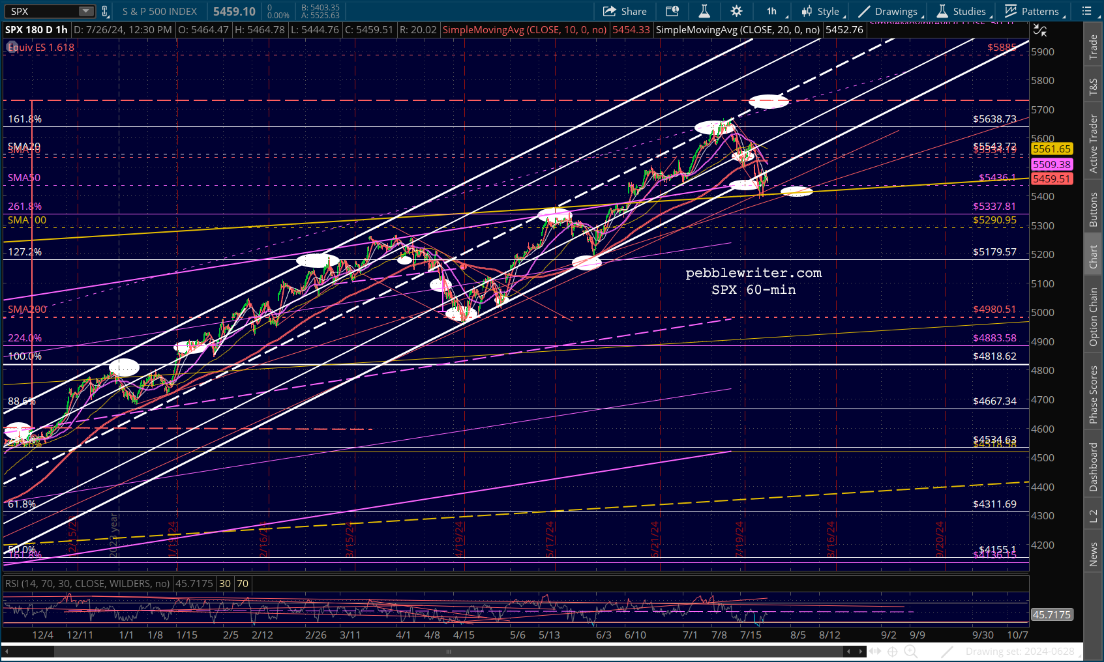This screenshot has height=662, width=1104.
Task: Open the SPX symbol dropdown arrow
Action: point(86,11)
